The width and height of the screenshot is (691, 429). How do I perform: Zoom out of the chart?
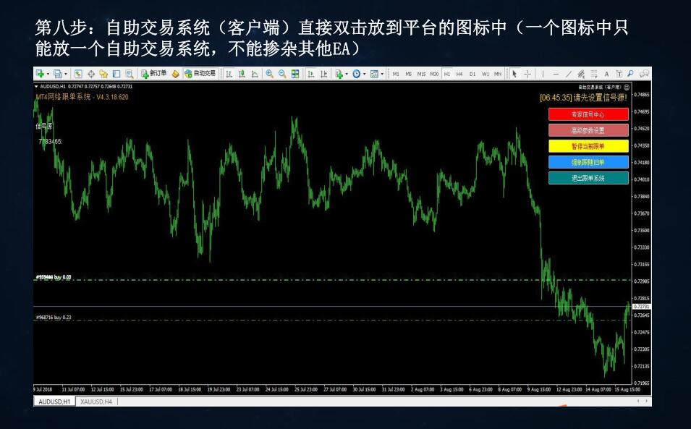282,73
